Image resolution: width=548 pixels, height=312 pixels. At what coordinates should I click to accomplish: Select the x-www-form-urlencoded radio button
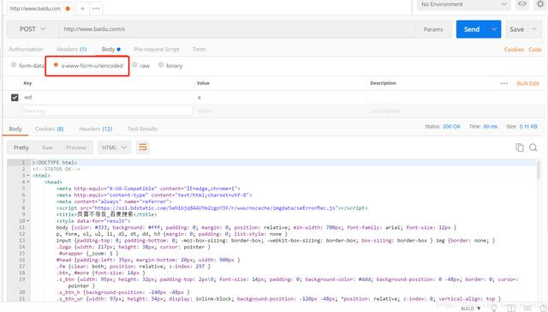click(56, 64)
